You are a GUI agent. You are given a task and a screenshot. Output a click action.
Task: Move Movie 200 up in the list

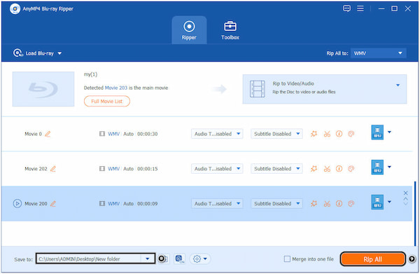pos(405,199)
